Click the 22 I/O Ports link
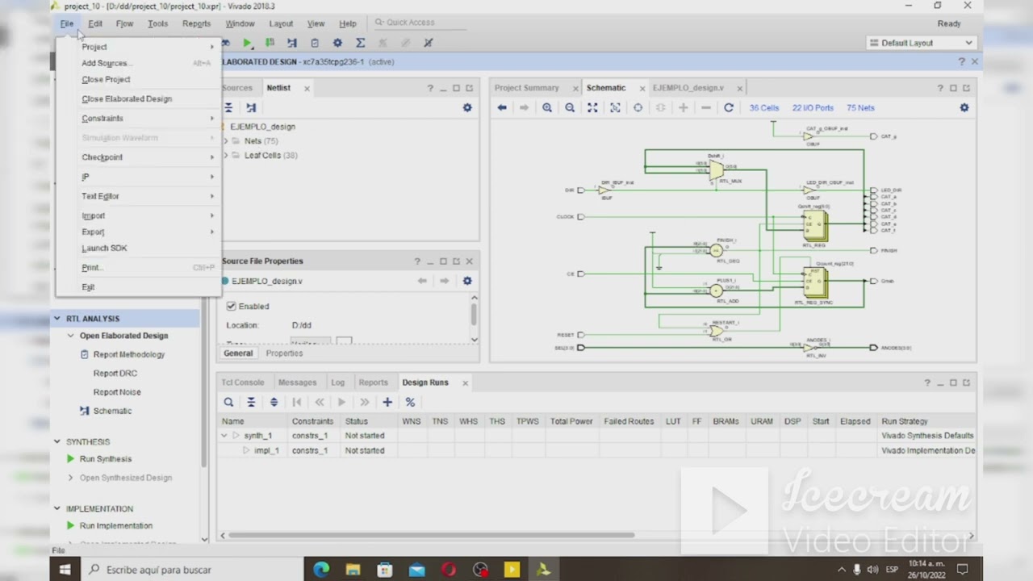1033x581 pixels. [813, 107]
